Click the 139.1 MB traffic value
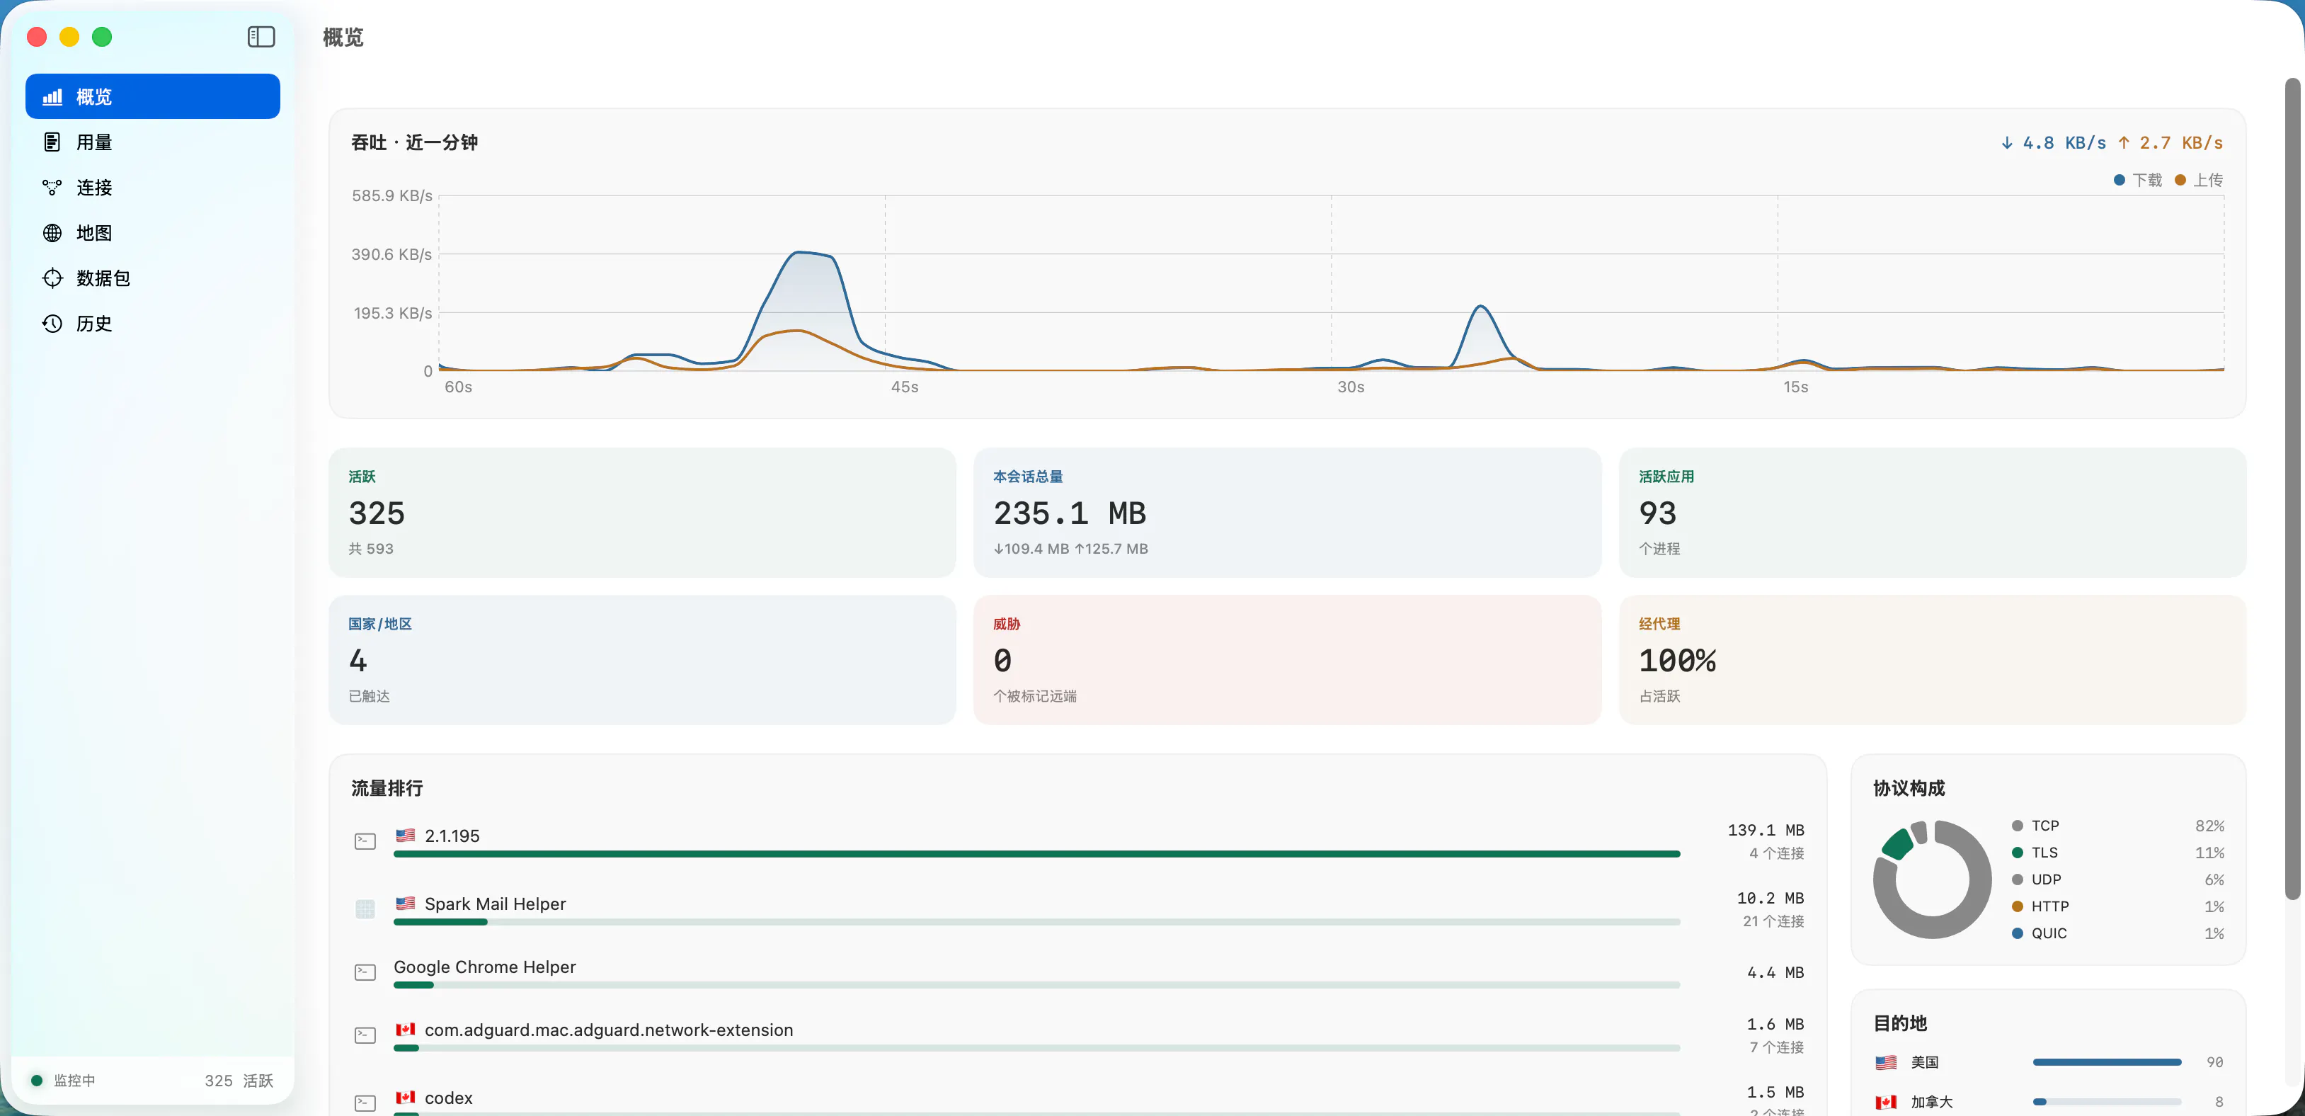The width and height of the screenshot is (2305, 1116). pos(1765,830)
